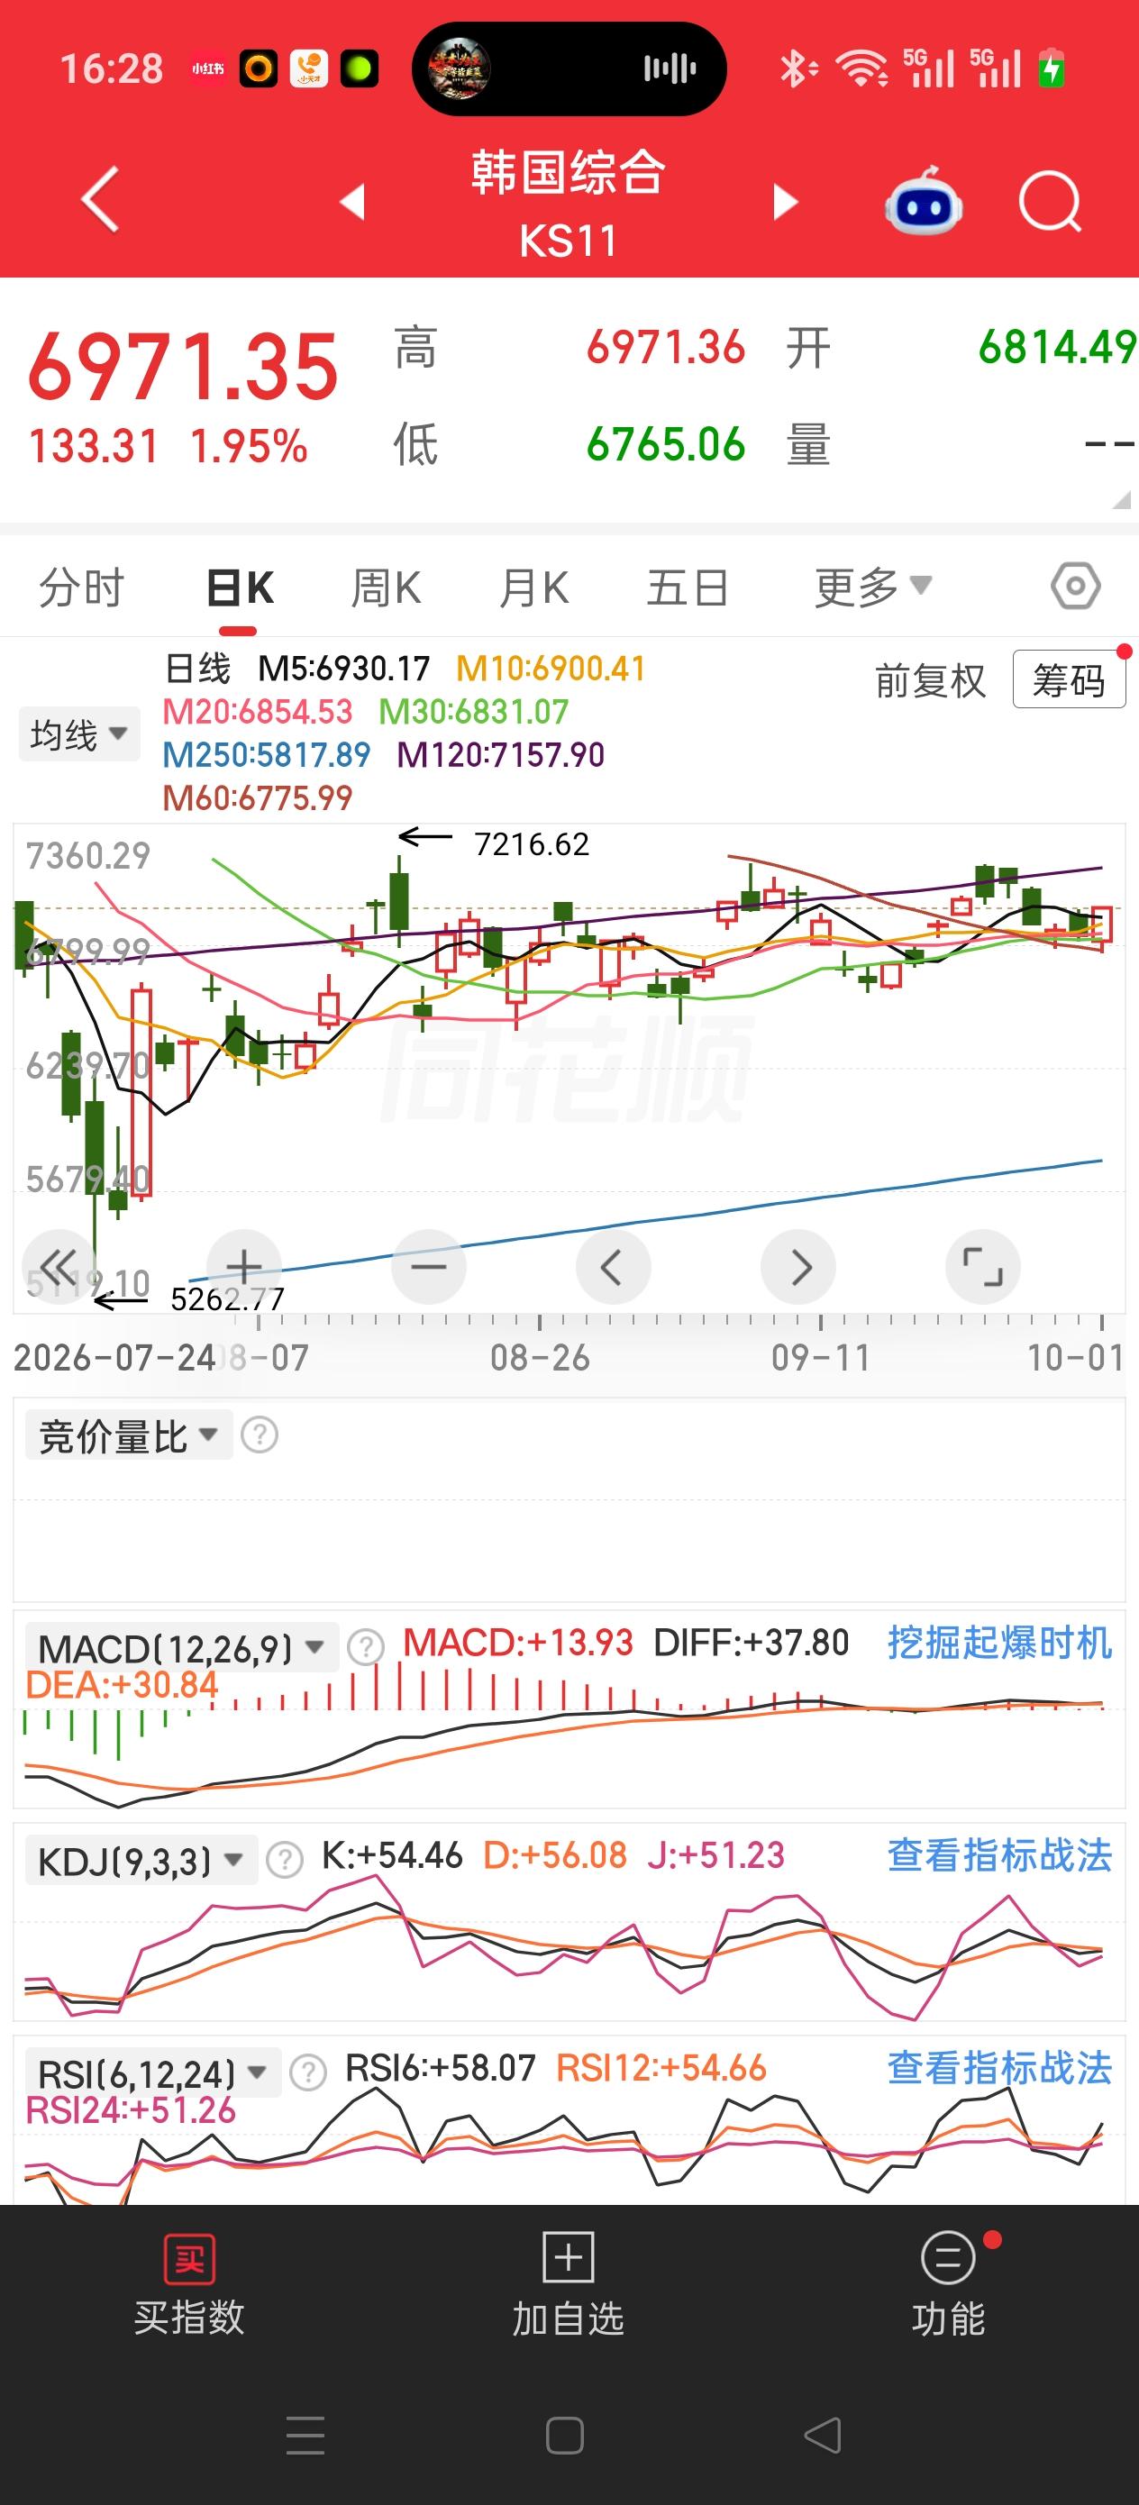Screen dimensions: 1139x2505
Task: Expand the RSI(6,12,24) indicator selector
Action: point(152,2072)
